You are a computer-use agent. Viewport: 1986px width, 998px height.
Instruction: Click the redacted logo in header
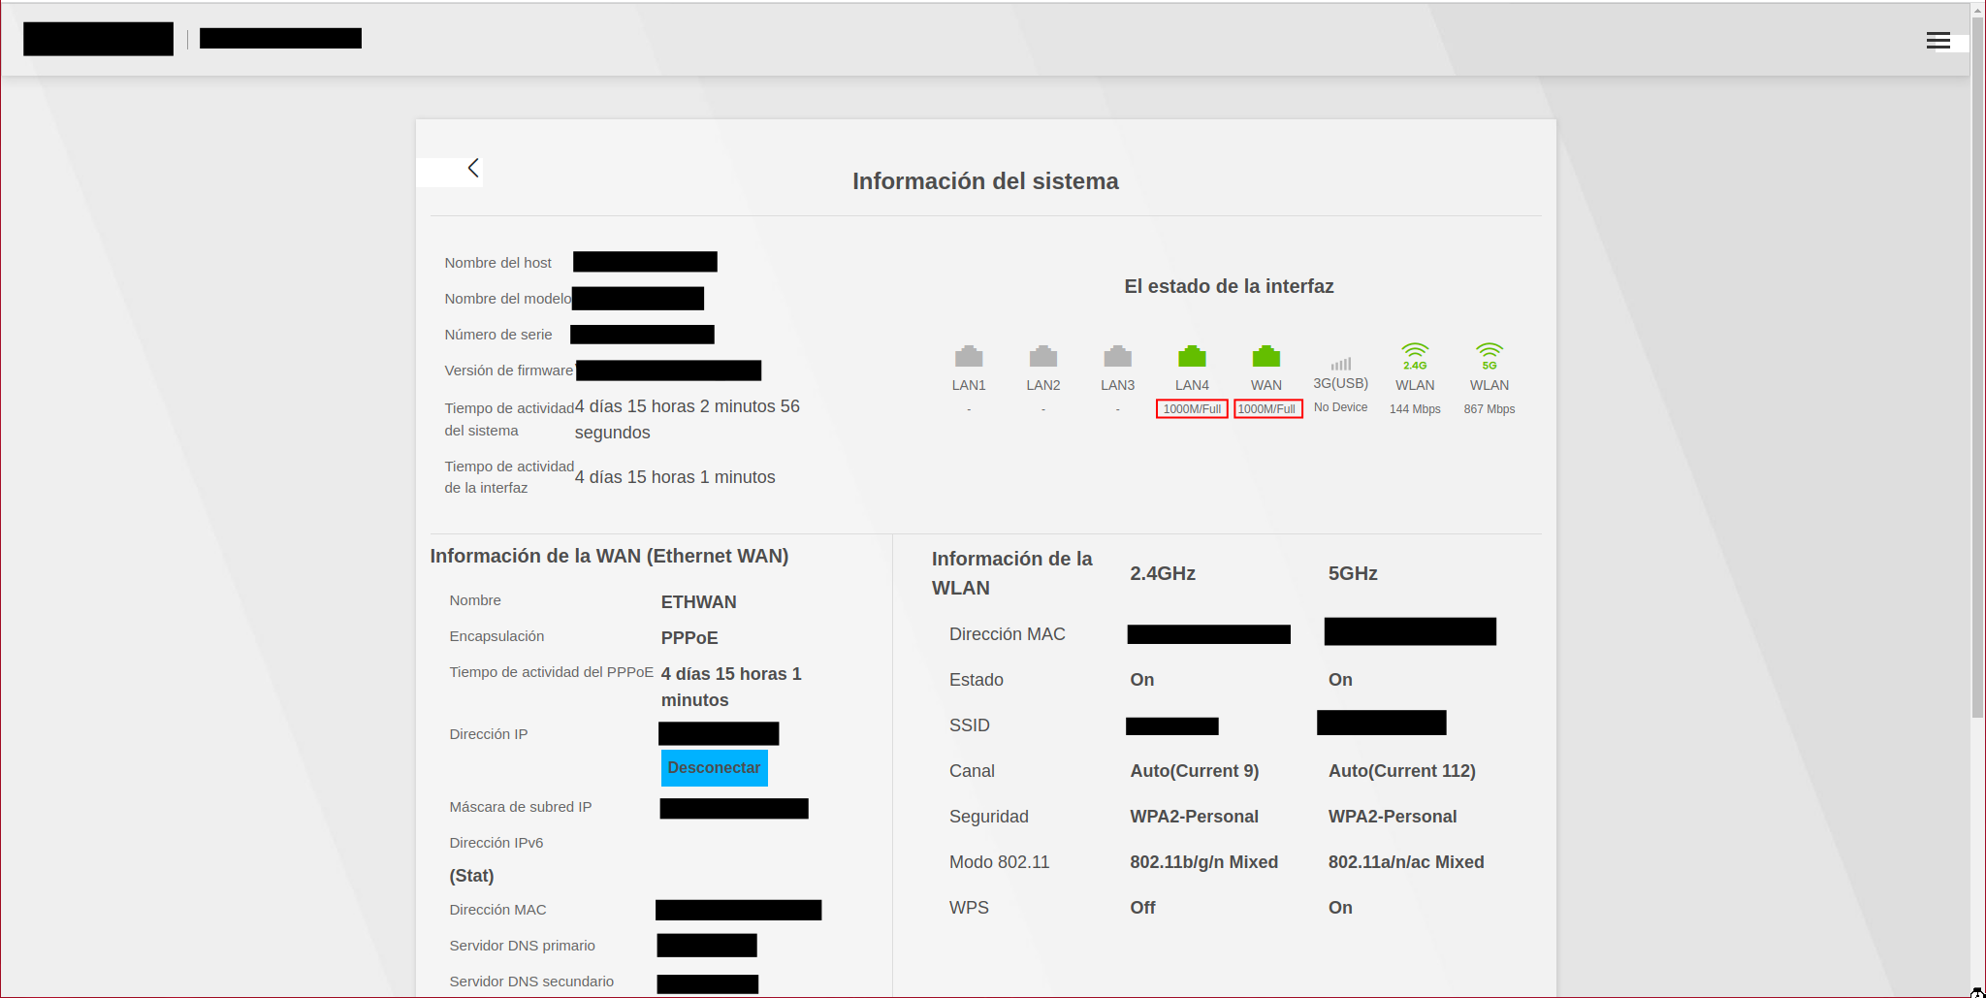[x=98, y=39]
